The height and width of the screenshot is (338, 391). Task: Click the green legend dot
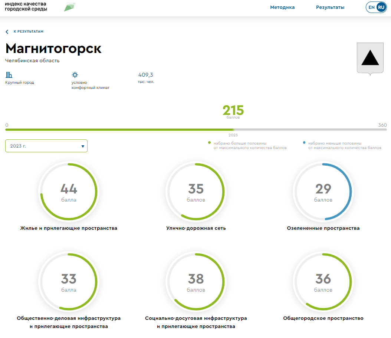coord(210,143)
